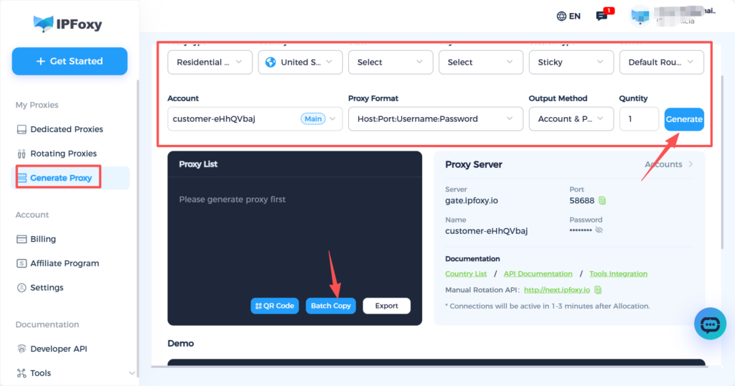Click the Batch Copy button
The width and height of the screenshot is (735, 386).
click(331, 306)
